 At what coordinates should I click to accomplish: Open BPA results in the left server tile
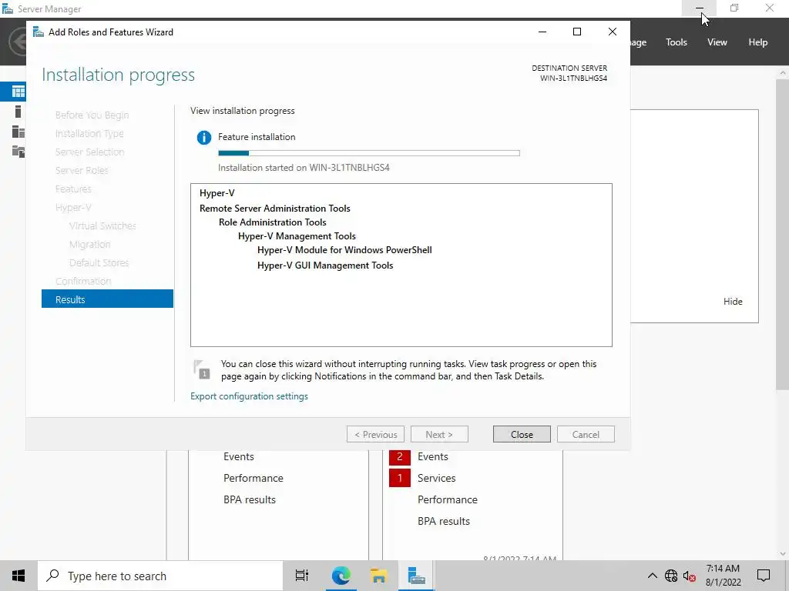coord(250,499)
